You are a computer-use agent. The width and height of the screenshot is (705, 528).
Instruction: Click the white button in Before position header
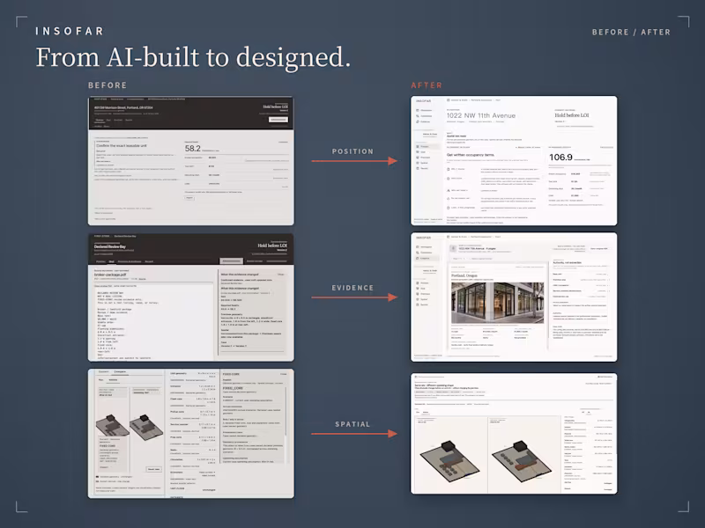[278, 120]
